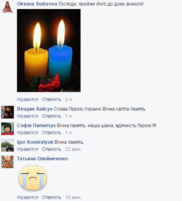Reply to Oksana Sudorova's candle comment
The height and width of the screenshot is (201, 182).
pos(52,100)
